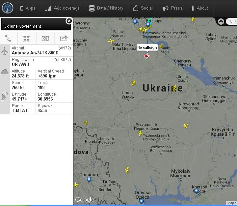This screenshot has width=237, height=206.
Task: Click the share flight arrow icon
Action: tap(64, 38)
